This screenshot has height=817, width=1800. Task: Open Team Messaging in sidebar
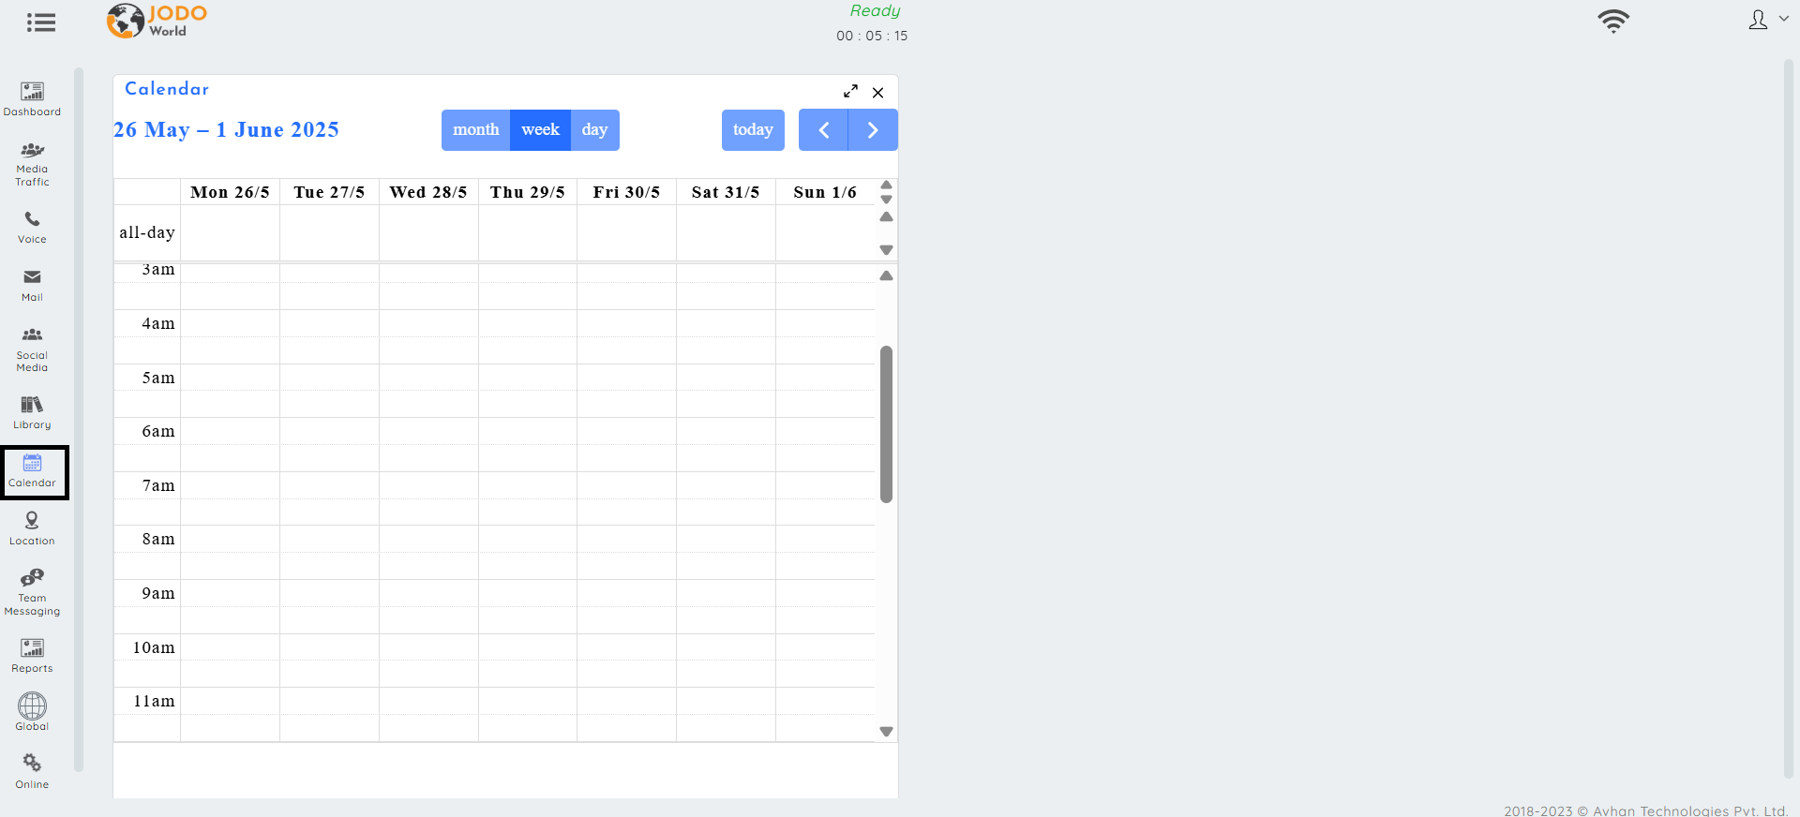click(32, 591)
